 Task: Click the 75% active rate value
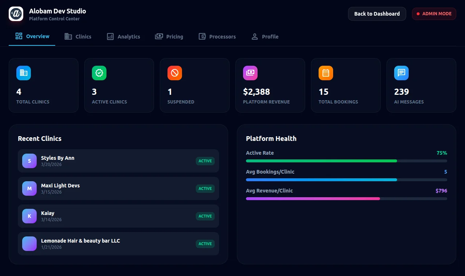tap(442, 153)
